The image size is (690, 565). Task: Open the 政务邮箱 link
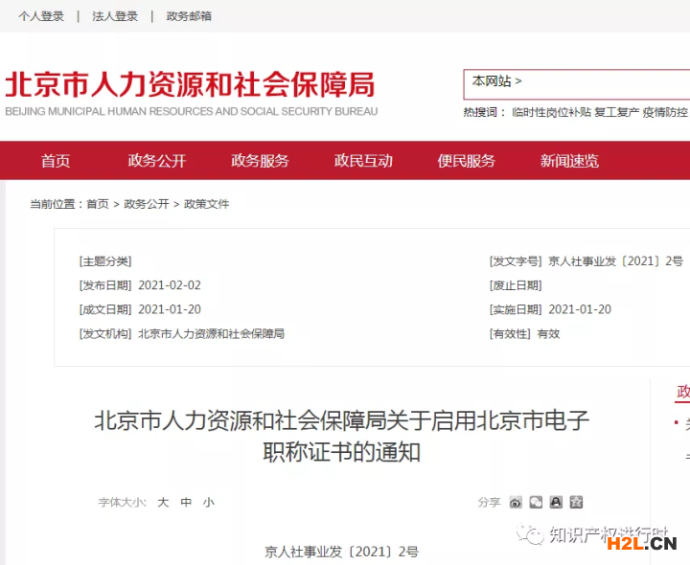(x=189, y=16)
